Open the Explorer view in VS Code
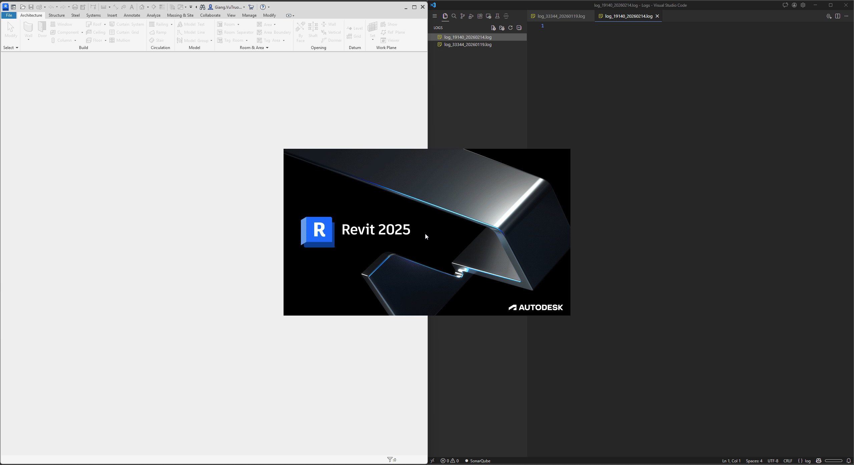 tap(445, 16)
